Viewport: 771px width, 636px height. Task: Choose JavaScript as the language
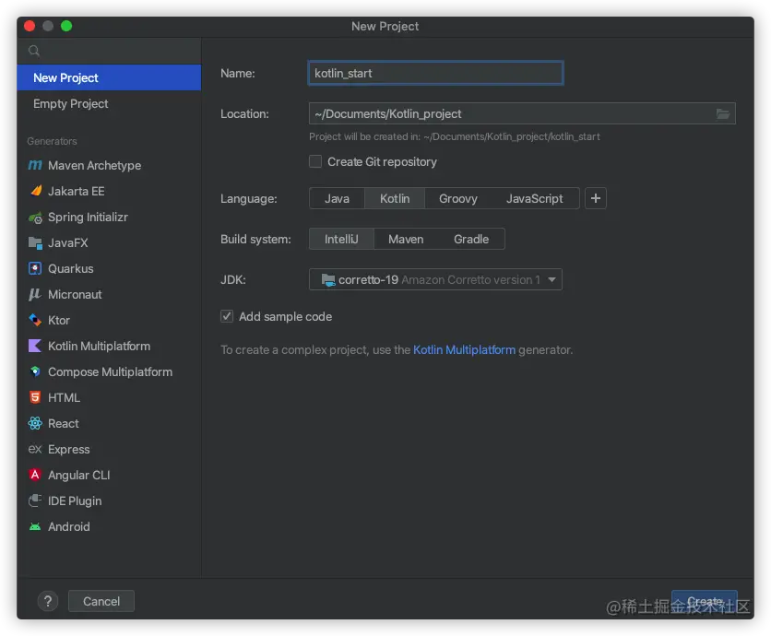[535, 198]
